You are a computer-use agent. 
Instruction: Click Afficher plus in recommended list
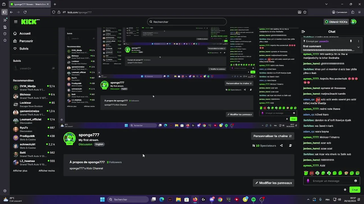(20, 171)
